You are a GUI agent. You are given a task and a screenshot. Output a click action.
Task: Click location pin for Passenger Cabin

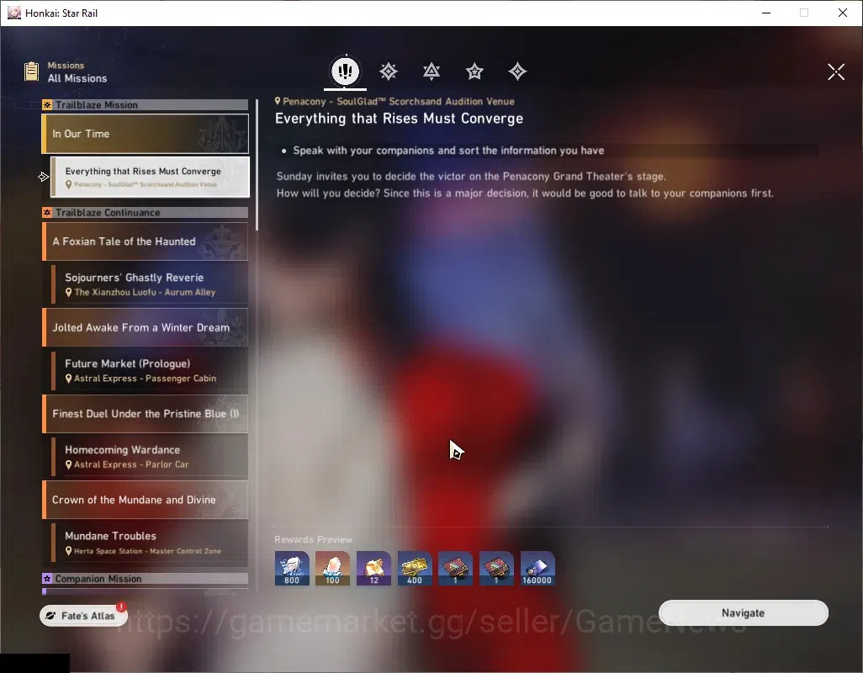tap(69, 379)
